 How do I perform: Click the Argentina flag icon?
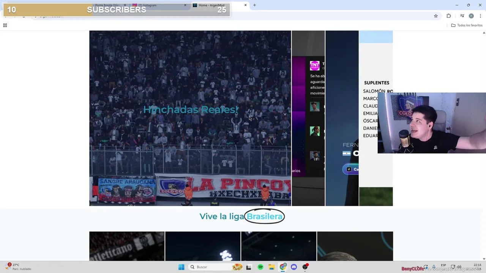tap(346, 153)
